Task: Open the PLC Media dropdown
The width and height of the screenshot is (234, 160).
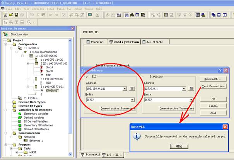Action: pyautogui.click(x=132, y=100)
